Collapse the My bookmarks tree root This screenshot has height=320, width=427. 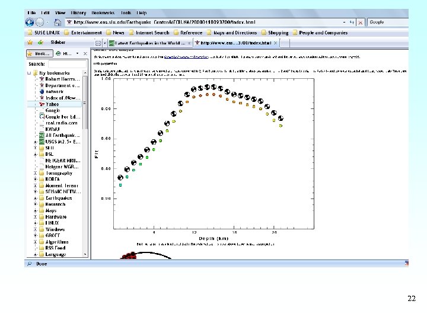pos(28,73)
